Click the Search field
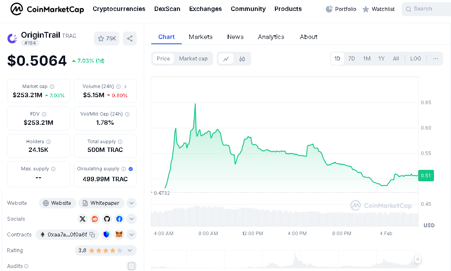Screen dimensions: 451x271 coord(426,9)
